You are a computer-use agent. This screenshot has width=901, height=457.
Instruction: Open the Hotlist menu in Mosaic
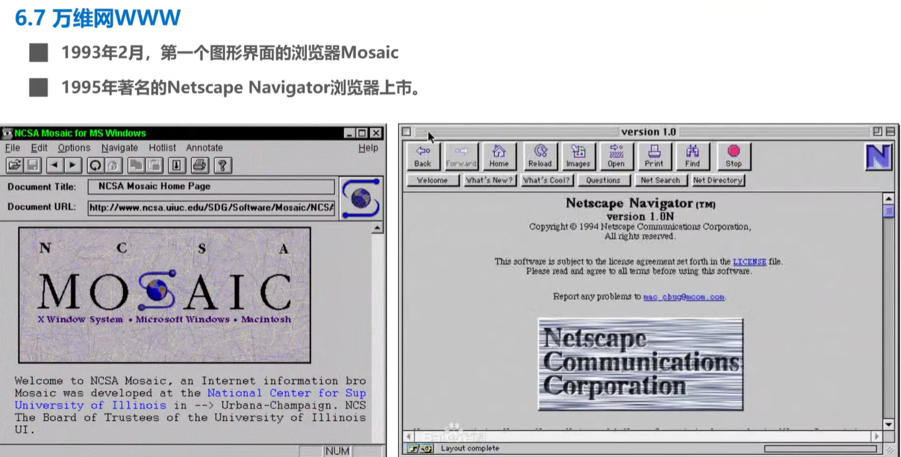point(162,147)
